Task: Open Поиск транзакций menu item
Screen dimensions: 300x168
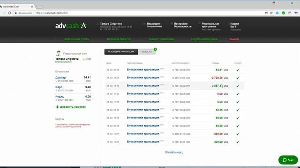Action: coord(161,39)
